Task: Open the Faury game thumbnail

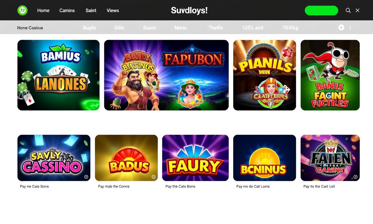Action: (x=196, y=158)
